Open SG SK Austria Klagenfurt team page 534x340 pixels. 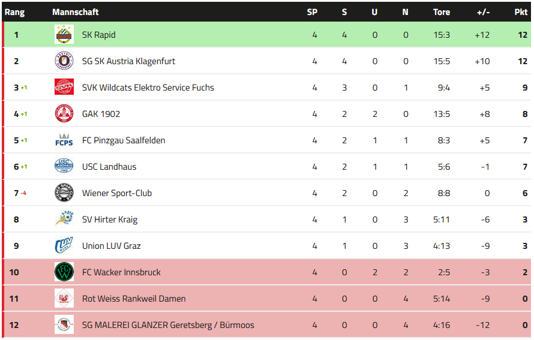(x=128, y=61)
